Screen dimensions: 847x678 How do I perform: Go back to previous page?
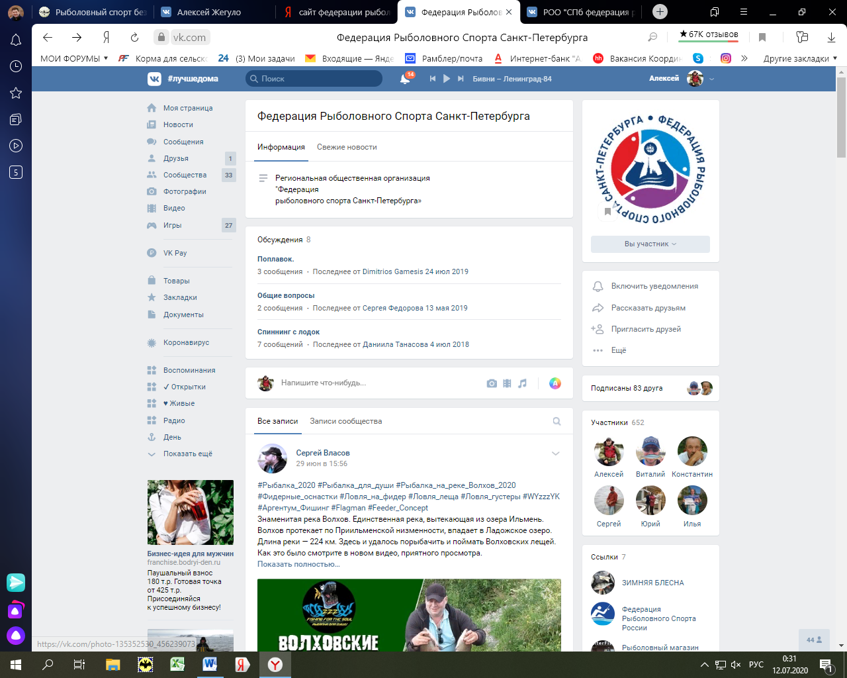click(48, 38)
